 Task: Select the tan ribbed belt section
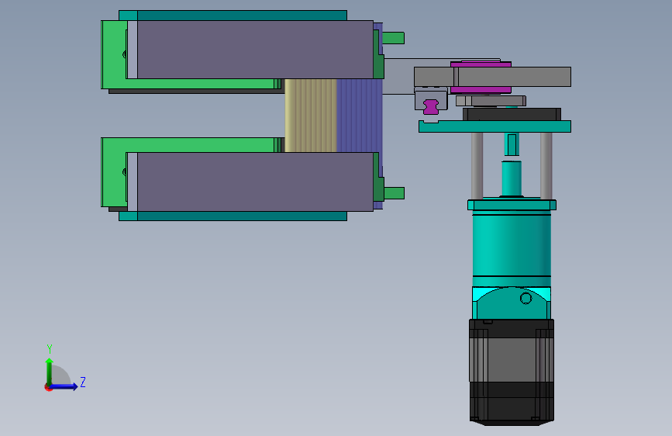point(311,116)
